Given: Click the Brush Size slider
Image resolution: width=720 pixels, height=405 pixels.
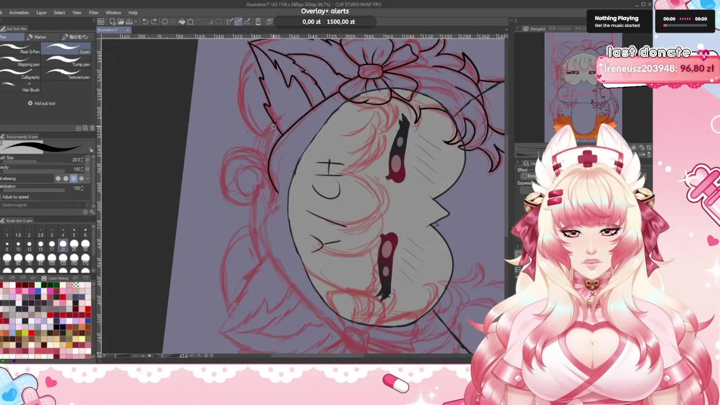Looking at the screenshot, I should pyautogui.click(x=34, y=162).
